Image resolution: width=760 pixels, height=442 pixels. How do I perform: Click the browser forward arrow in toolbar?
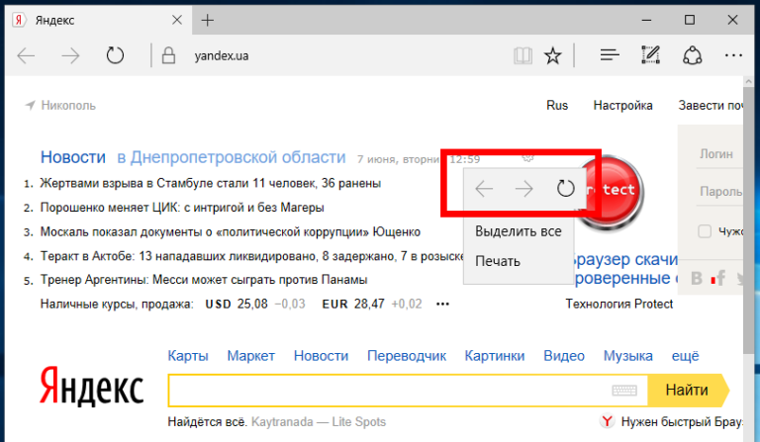coord(70,56)
